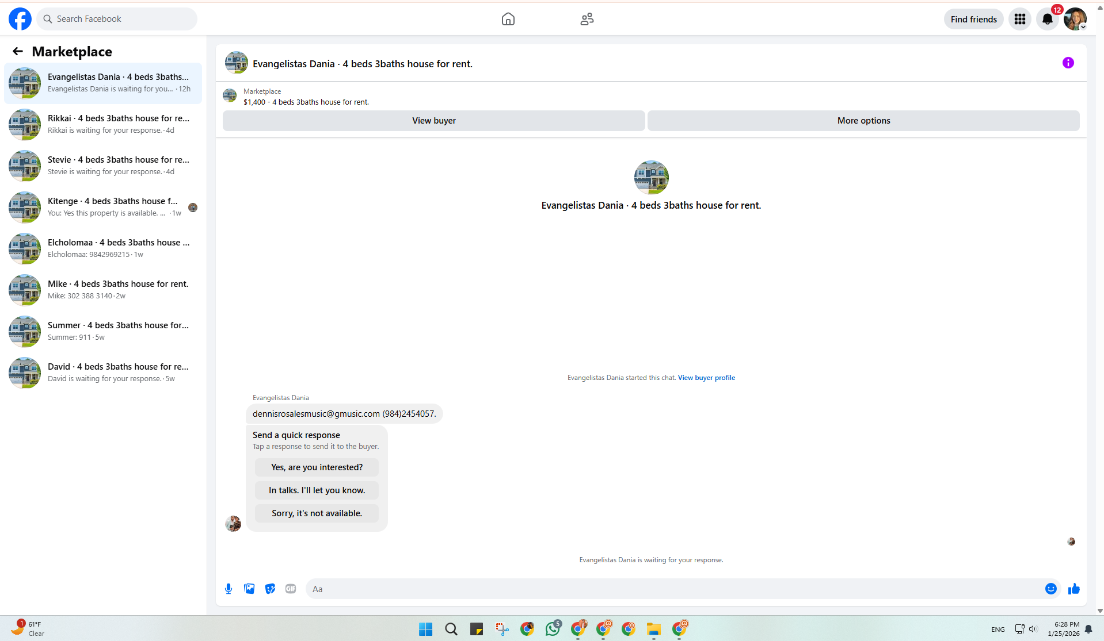The image size is (1104, 641).
Task: Open the GIF picker
Action: pos(291,589)
